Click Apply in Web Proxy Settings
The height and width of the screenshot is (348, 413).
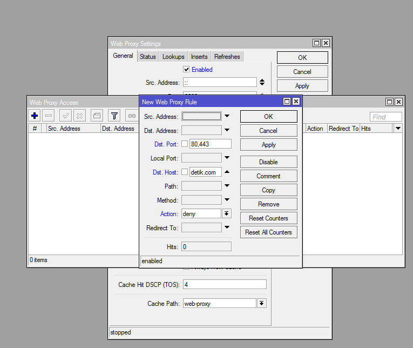click(x=302, y=86)
